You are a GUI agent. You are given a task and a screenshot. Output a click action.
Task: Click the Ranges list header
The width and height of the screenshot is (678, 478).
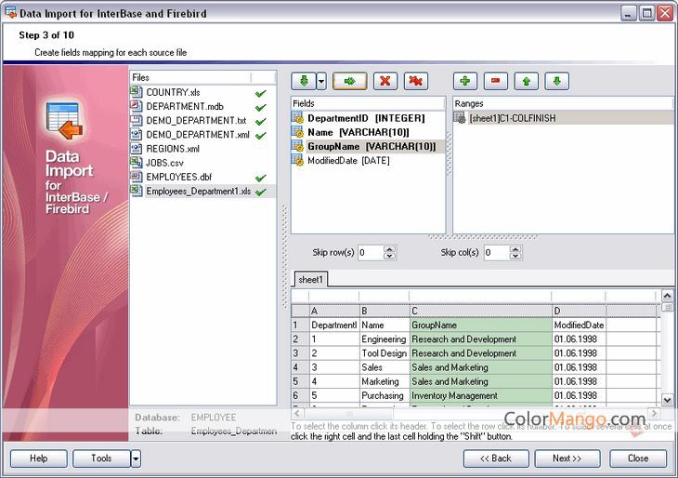(x=563, y=103)
